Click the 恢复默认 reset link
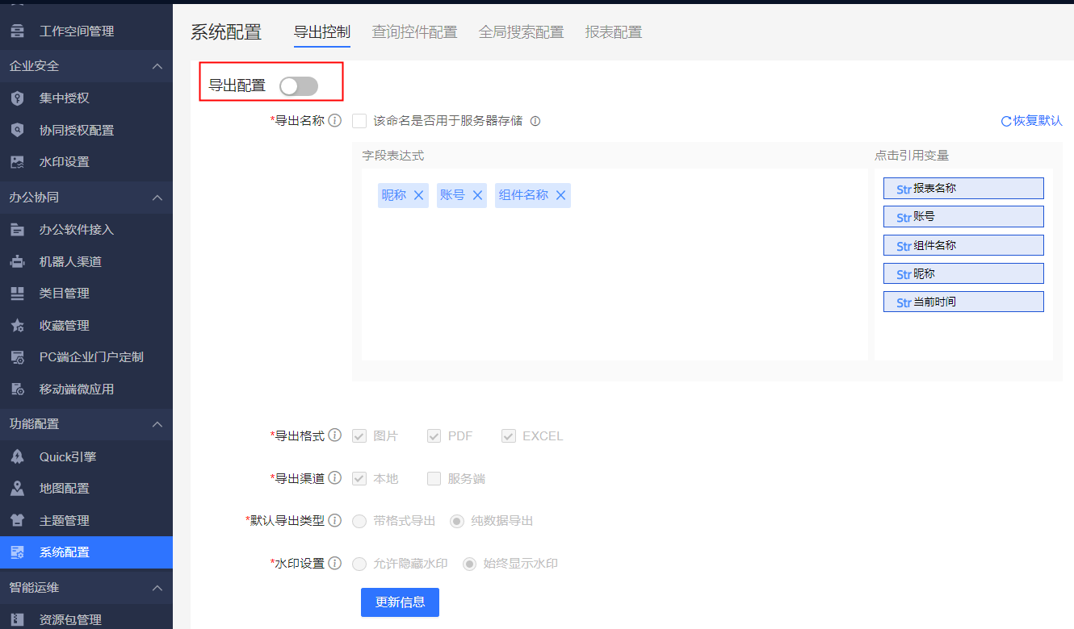The width and height of the screenshot is (1074, 629). [x=1031, y=121]
